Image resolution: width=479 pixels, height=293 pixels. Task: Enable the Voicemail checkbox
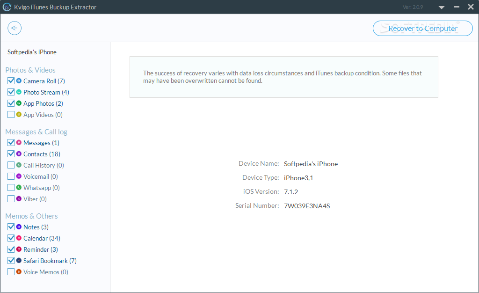click(x=11, y=176)
